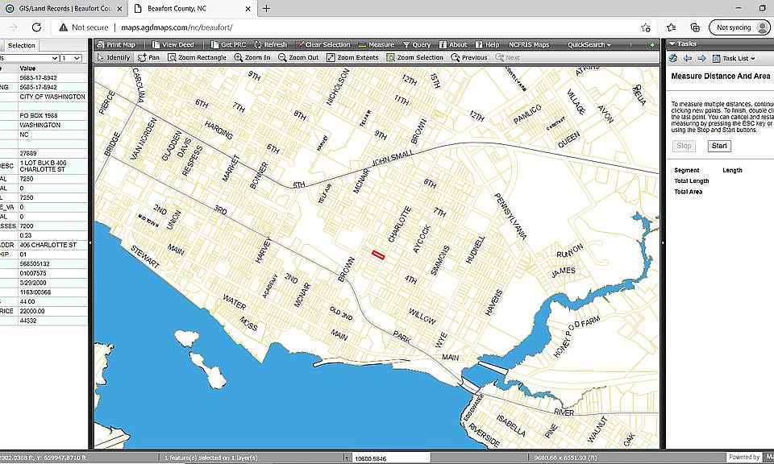This screenshot has height=464, width=774.
Task: Click the Zoom Out tool
Action: click(298, 58)
